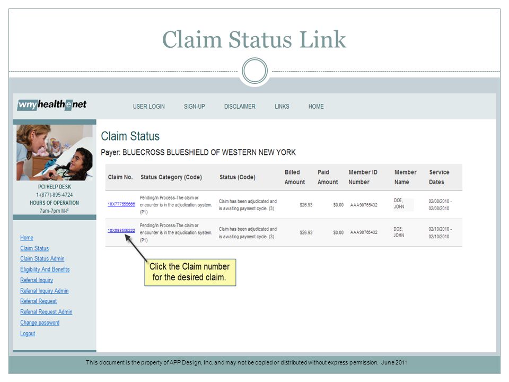Click the Claim No. column header

coord(120,177)
